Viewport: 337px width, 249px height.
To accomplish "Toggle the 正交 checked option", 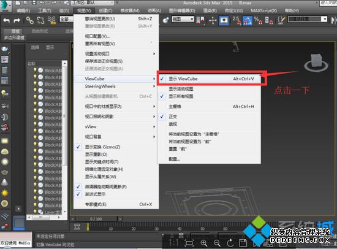I will click(x=210, y=117).
